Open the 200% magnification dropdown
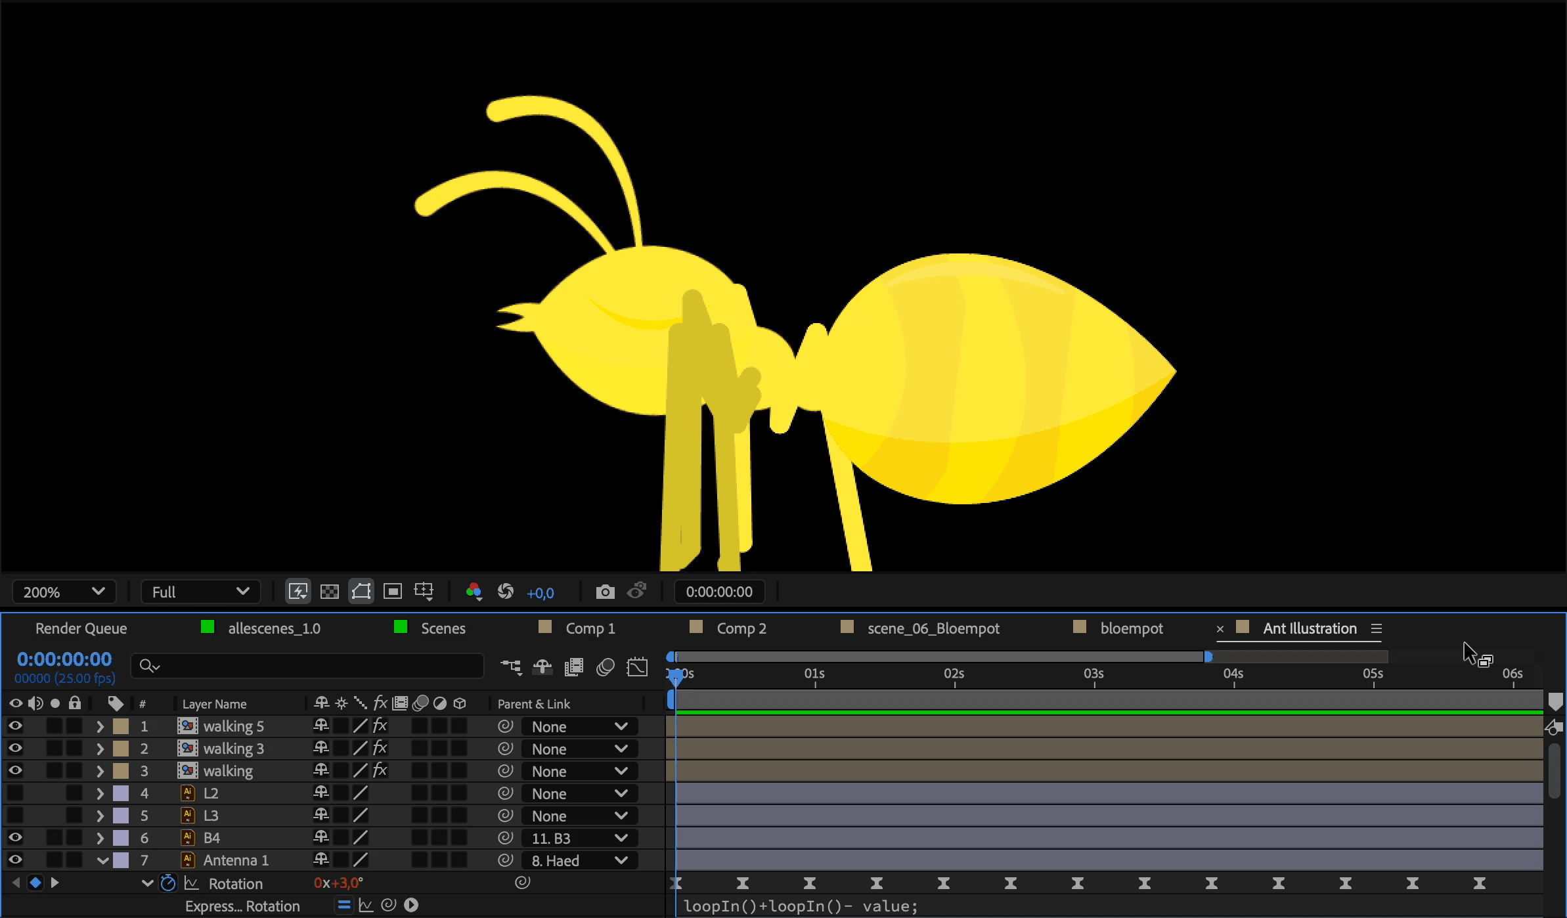The width and height of the screenshot is (1567, 918). [64, 592]
